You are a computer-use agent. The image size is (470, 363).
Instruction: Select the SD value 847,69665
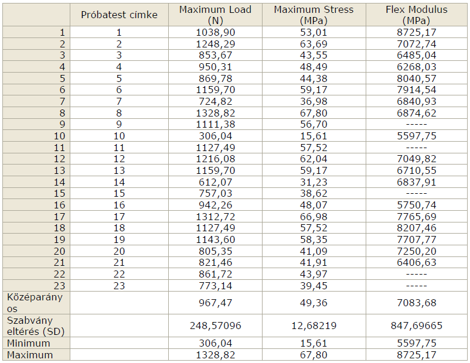[416, 326]
